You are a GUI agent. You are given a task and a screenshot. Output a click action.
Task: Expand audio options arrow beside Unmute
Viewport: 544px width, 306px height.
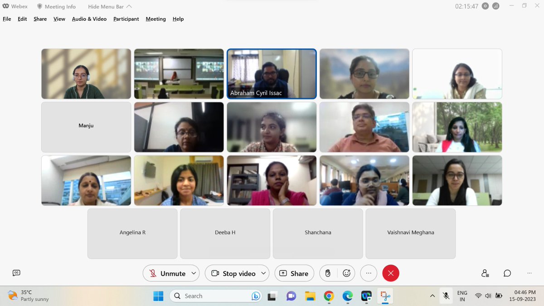pyautogui.click(x=194, y=273)
